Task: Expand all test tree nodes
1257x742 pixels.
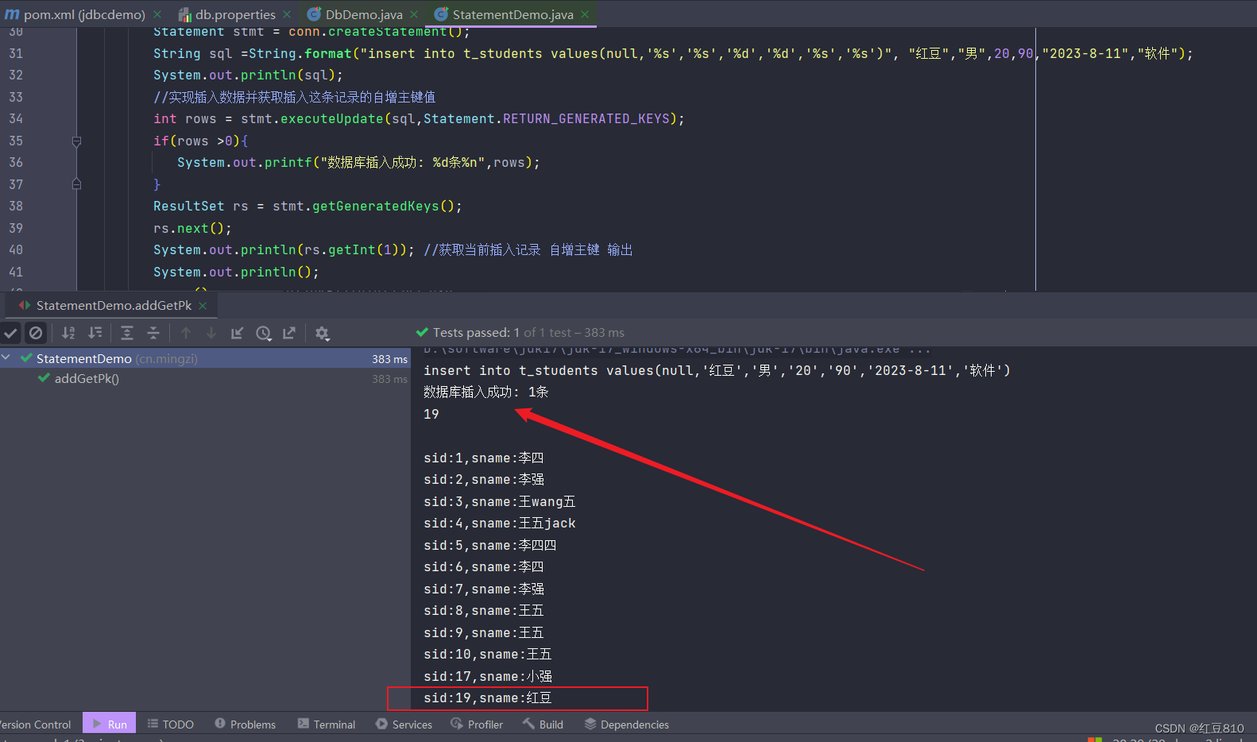Action: (127, 333)
